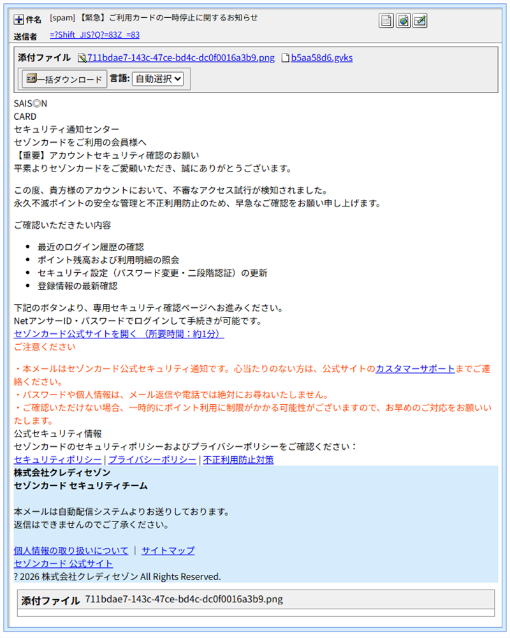Open 不正利用防止対策 link
This screenshot has height=638, width=510.
click(x=238, y=460)
